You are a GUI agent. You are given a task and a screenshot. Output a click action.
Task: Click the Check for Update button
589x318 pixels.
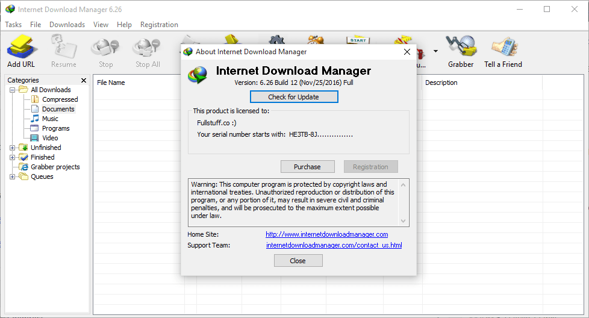(x=294, y=97)
